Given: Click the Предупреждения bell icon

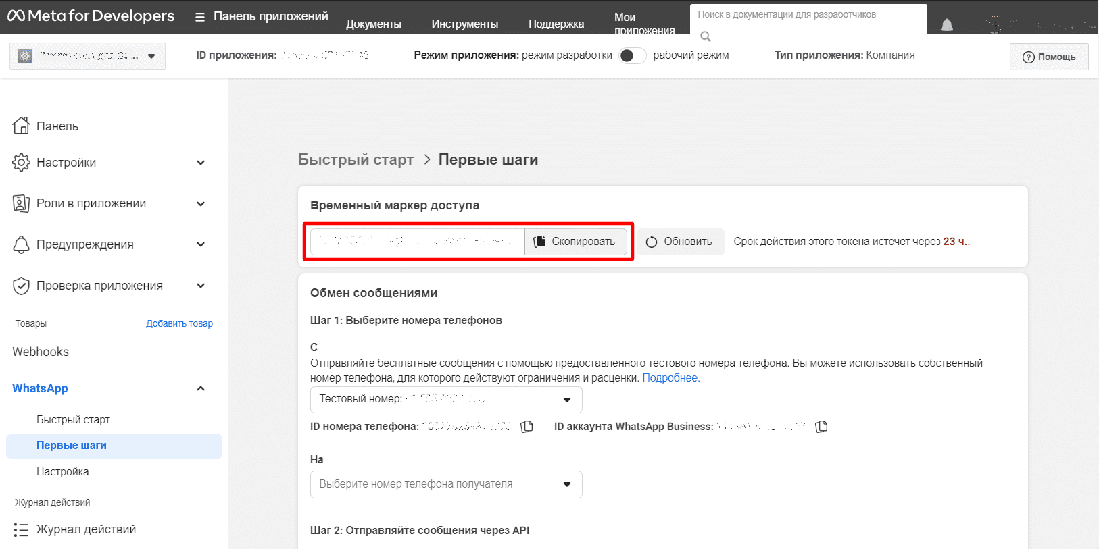Looking at the screenshot, I should pyautogui.click(x=21, y=244).
